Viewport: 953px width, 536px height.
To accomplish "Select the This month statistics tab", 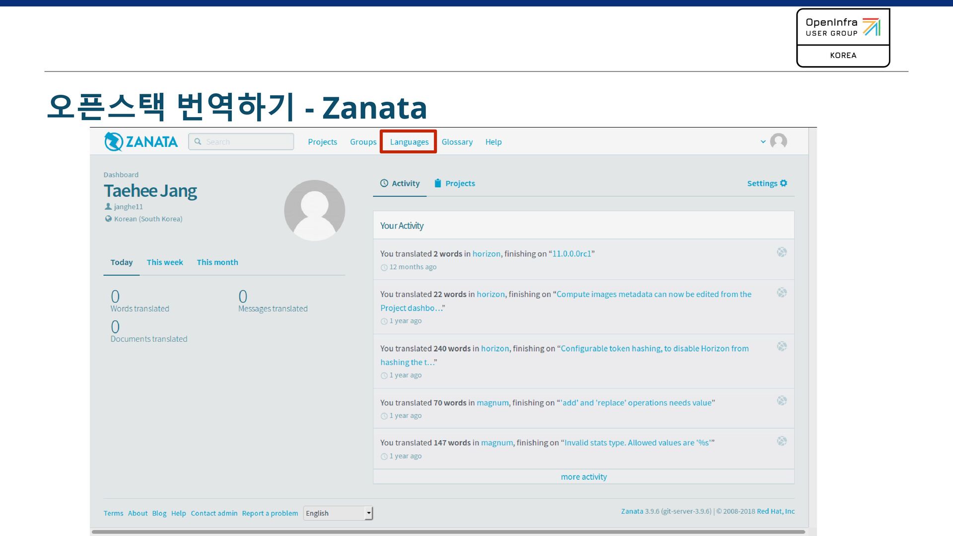I will click(x=217, y=263).
